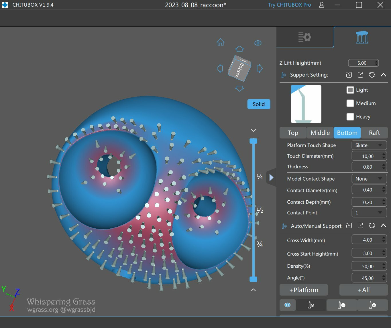Screen dimensions: 391x328
Task: Click the bottom handle of layer slider
Action: coord(253,279)
